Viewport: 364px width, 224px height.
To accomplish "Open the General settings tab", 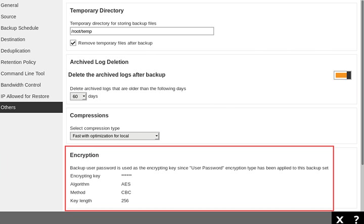I will click(10, 5).
